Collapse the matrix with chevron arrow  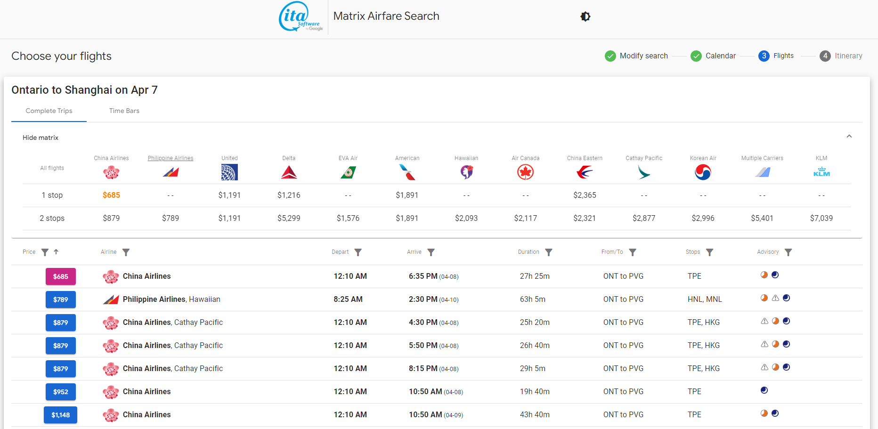[x=849, y=137]
